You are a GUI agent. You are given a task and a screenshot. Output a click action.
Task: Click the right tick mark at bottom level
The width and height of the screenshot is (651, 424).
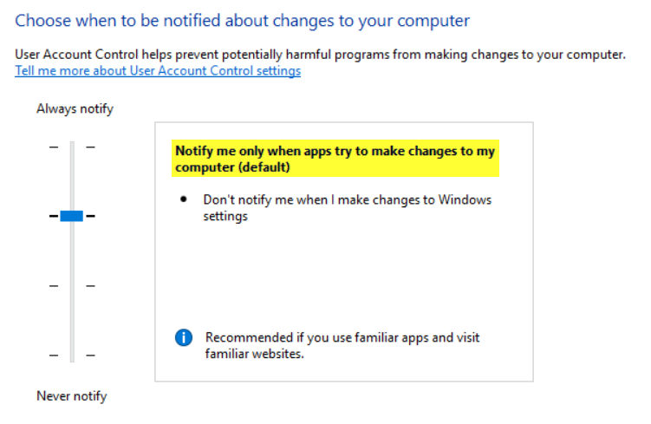(90, 356)
